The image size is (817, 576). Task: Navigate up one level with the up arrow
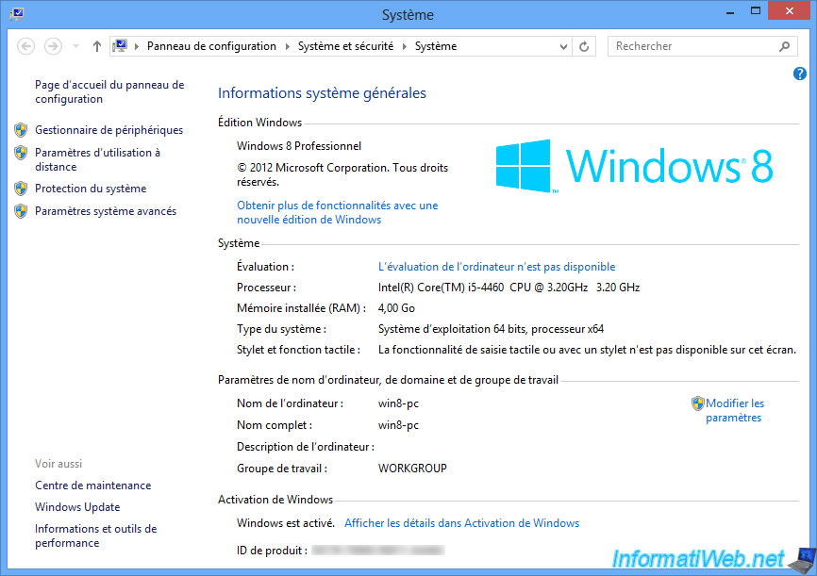[96, 45]
